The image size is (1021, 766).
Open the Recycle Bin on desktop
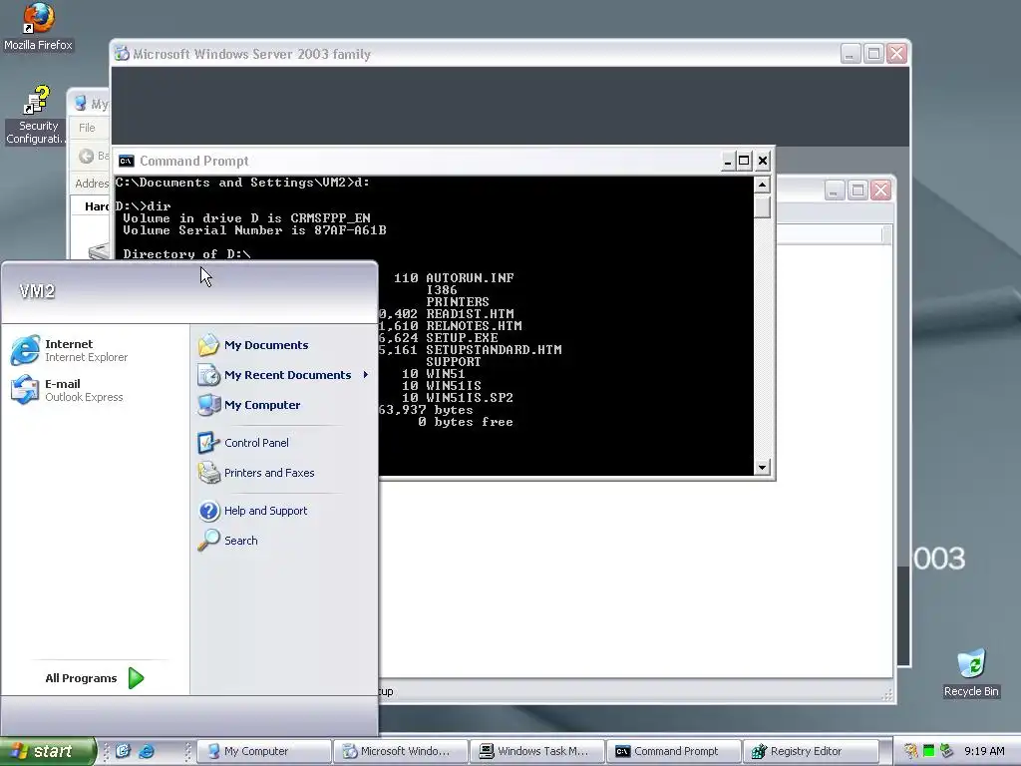pos(971,672)
